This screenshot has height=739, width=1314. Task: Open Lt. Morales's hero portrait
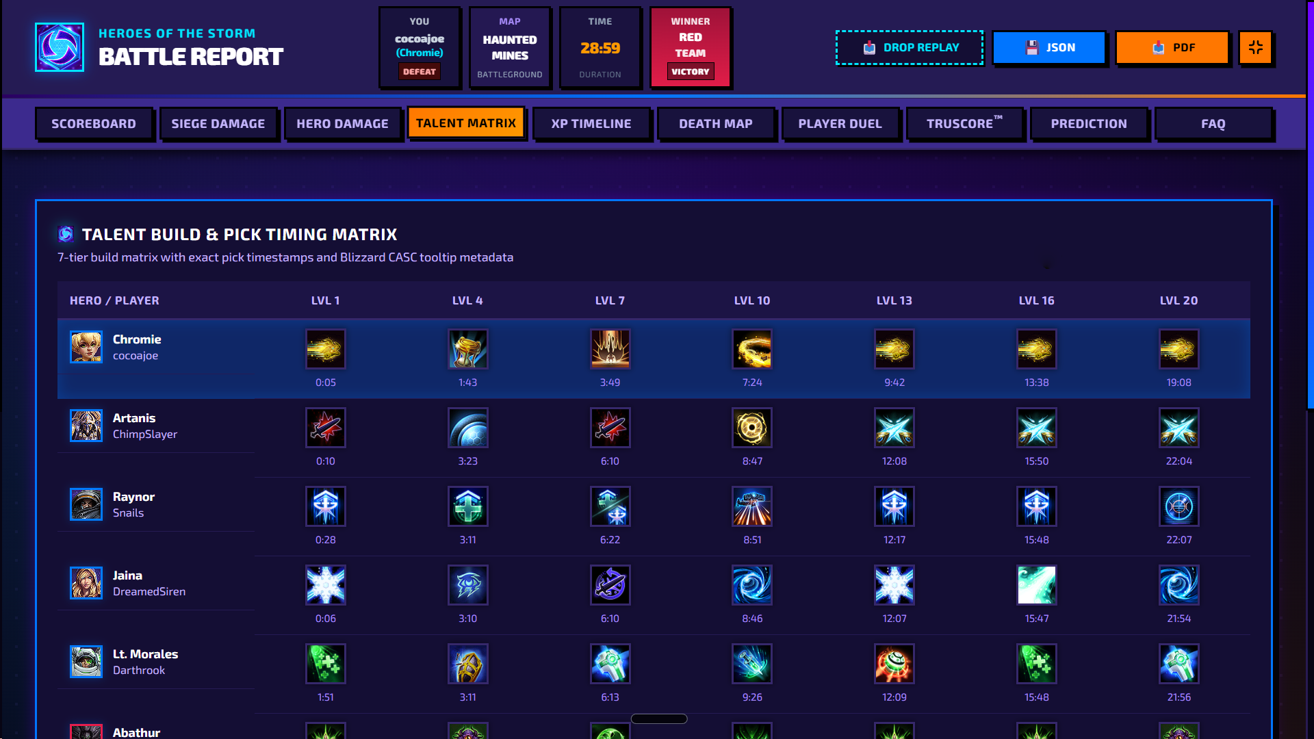[86, 662]
